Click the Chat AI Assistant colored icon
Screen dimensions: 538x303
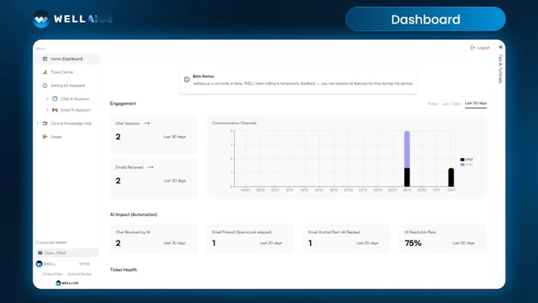pos(55,99)
